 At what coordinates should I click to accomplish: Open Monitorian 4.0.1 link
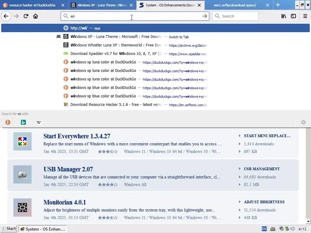[65, 202]
